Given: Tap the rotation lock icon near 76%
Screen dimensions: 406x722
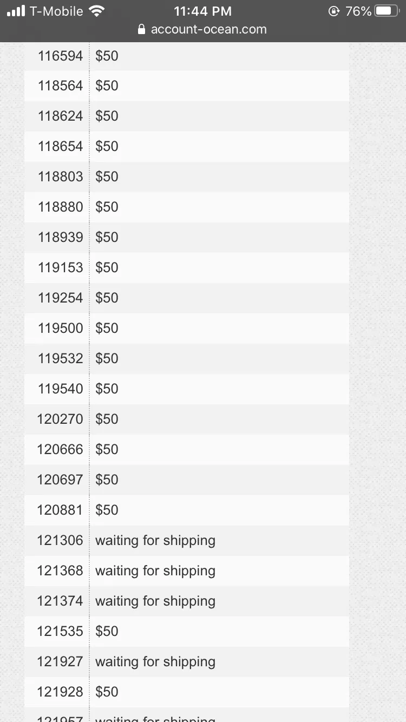Looking at the screenshot, I should tap(334, 11).
